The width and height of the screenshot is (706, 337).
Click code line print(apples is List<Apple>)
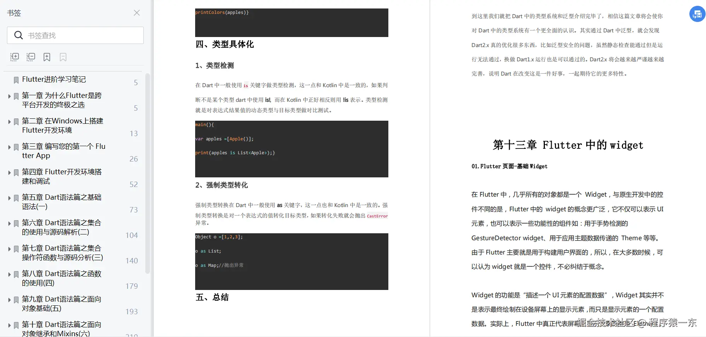(x=235, y=153)
